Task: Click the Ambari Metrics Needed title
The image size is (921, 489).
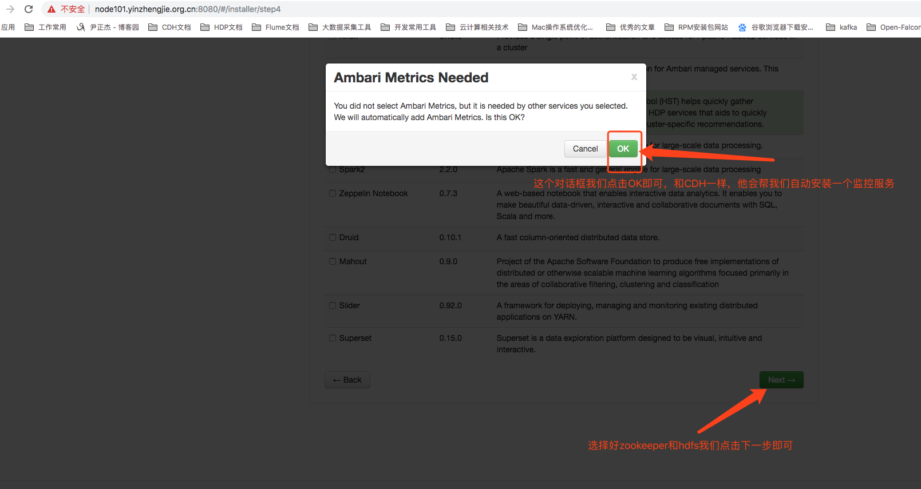Action: 411,78
